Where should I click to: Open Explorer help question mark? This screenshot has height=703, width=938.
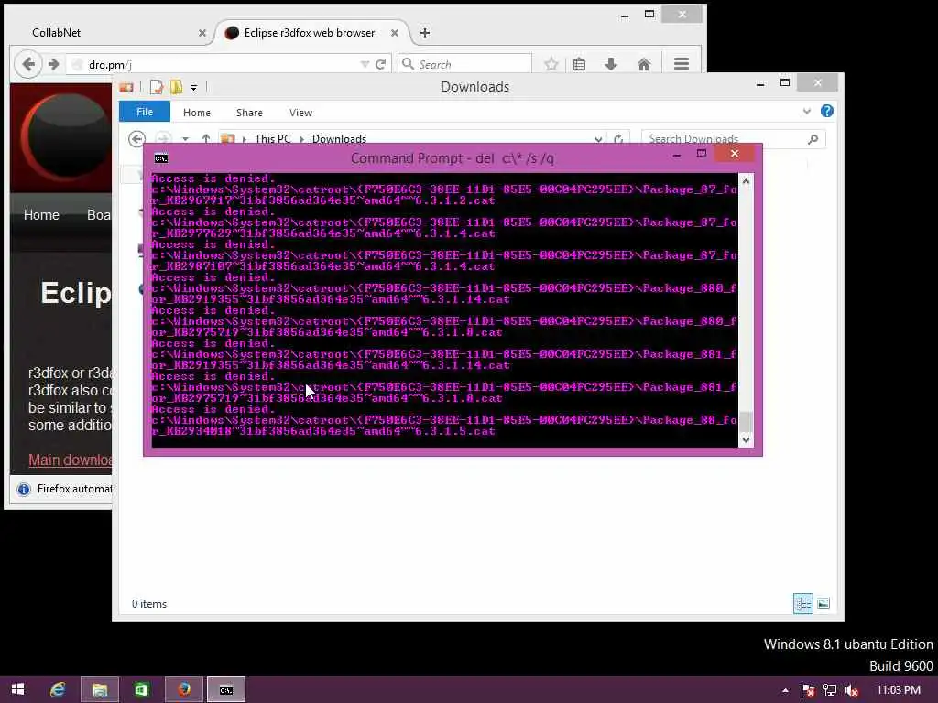[x=827, y=111]
